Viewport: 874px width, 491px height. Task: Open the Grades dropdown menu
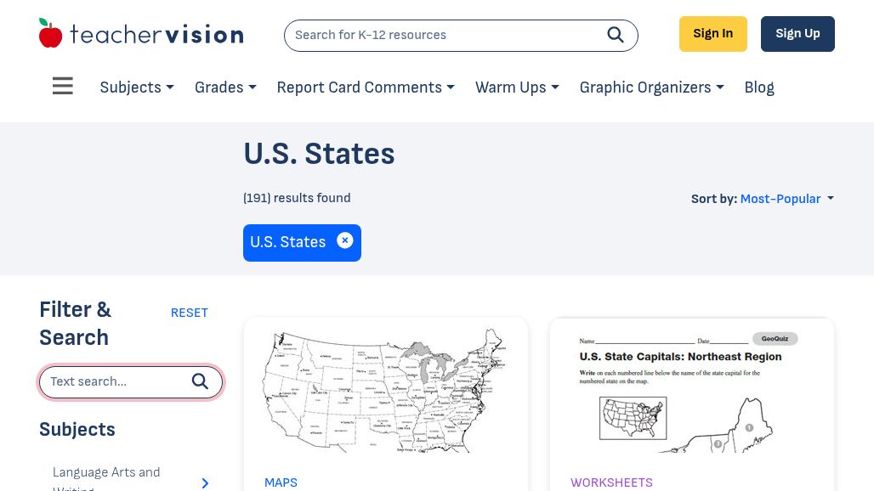coord(225,87)
